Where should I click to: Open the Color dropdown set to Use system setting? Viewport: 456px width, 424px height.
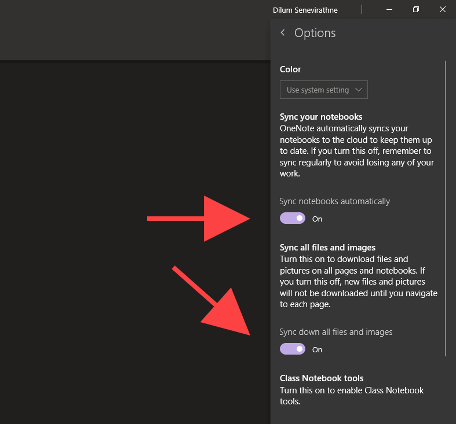(323, 90)
